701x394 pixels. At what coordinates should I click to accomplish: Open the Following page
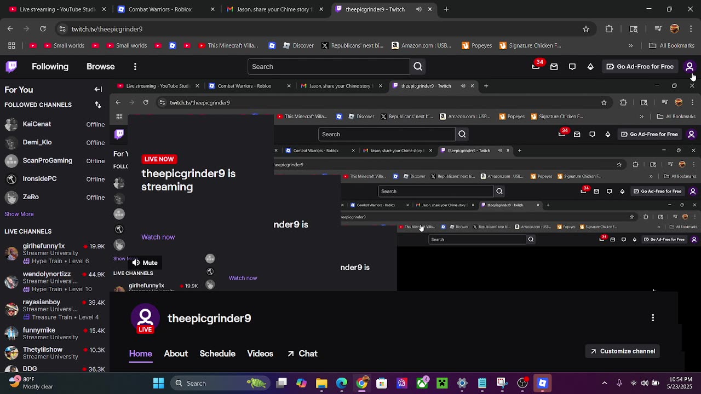[50, 67]
